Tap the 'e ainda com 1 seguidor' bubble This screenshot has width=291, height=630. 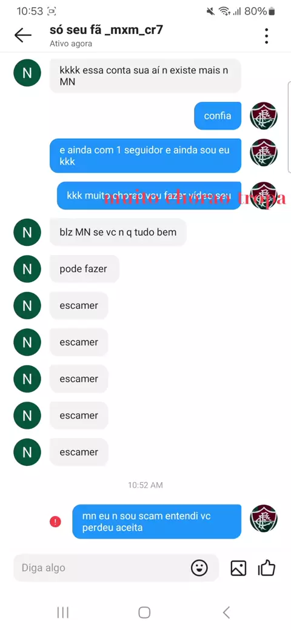(145, 156)
